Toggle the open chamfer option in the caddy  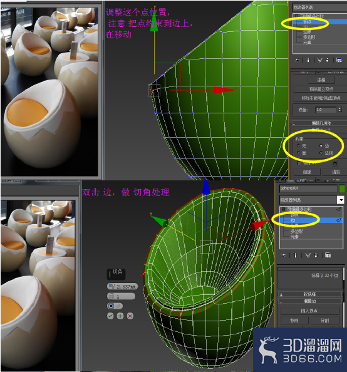click(115, 306)
